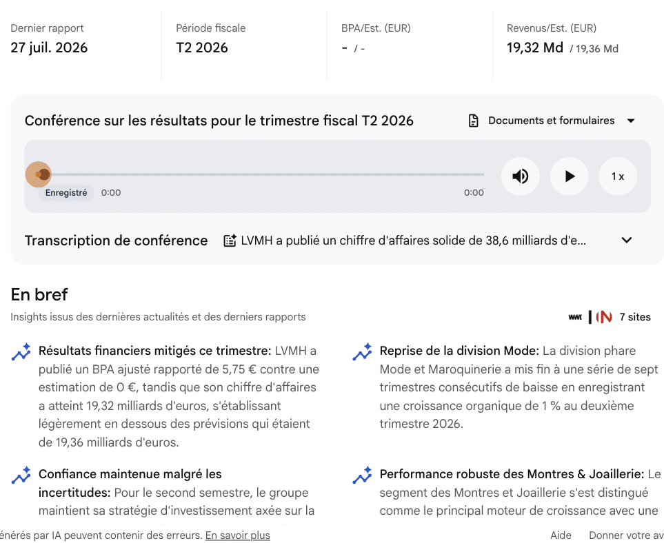Click Résultats financiers mitigés ce trimestre heading
Screen dimensions: 664x543
[x=154, y=351]
